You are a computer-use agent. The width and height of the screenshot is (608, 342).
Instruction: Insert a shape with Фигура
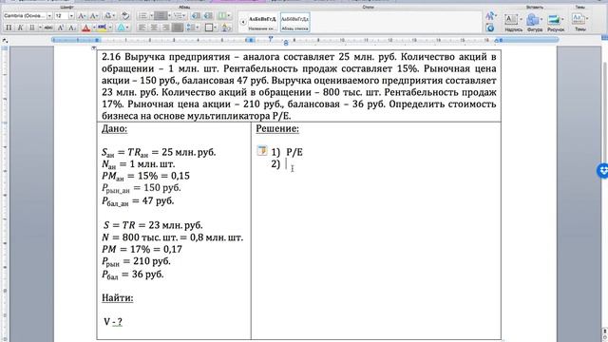point(534,23)
